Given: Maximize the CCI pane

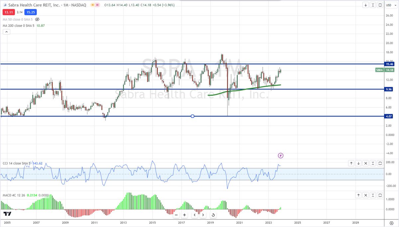Looking at the screenshot, I should click(380, 163).
